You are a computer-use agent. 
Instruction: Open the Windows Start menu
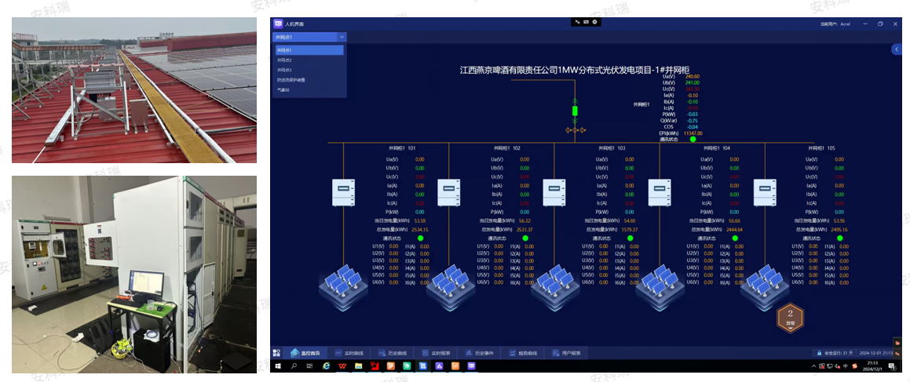[x=278, y=366]
